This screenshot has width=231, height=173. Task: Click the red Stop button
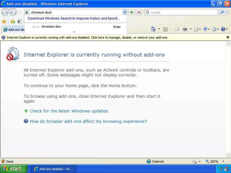pos(139,12)
